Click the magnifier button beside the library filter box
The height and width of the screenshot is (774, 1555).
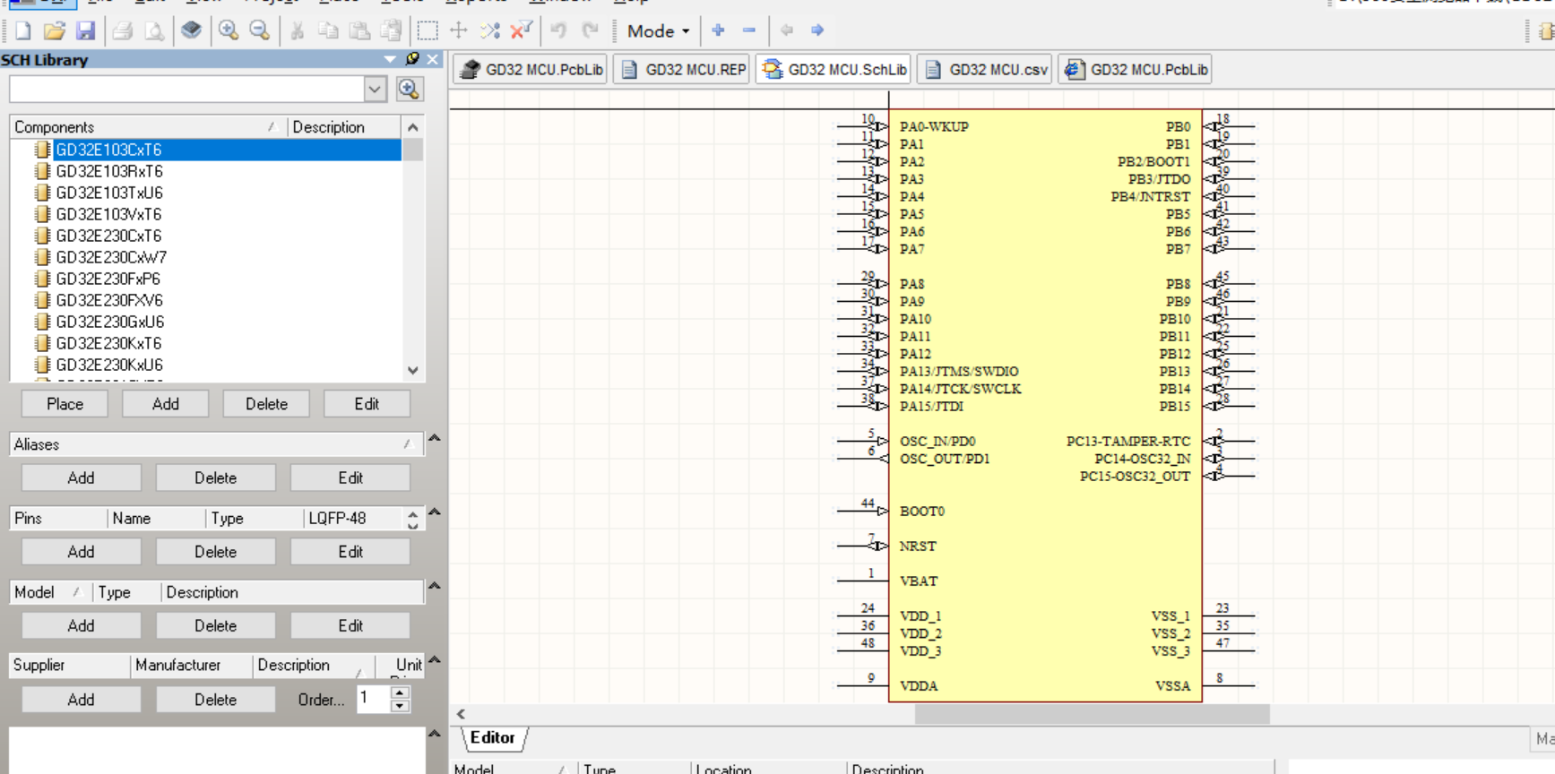[x=409, y=89]
